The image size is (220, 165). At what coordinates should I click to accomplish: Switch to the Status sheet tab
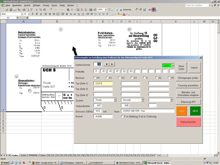[x=43, y=155]
